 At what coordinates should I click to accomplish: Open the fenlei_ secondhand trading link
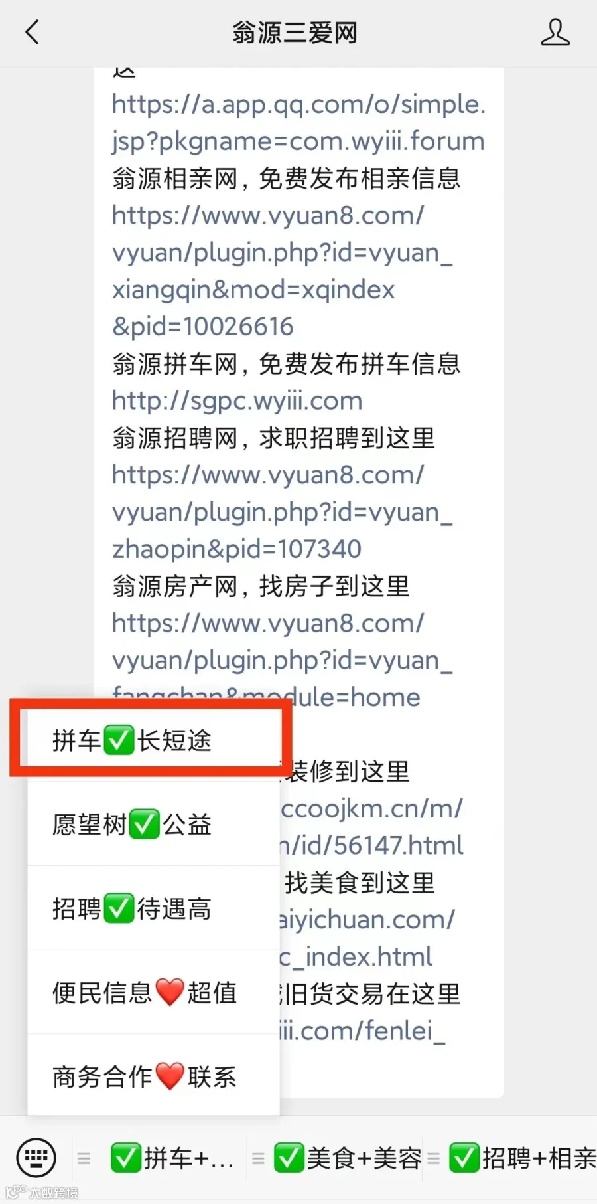362,1031
